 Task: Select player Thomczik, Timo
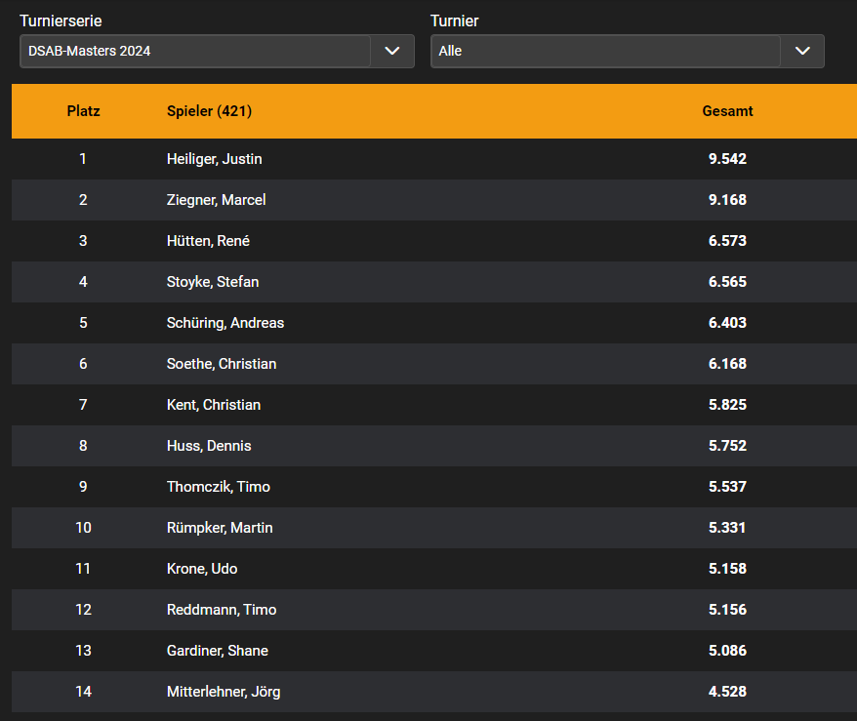point(218,487)
